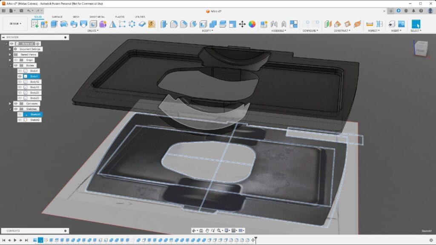436x245 pixels.
Task: Click the Rib triangle tool icon
Action: click(112, 24)
